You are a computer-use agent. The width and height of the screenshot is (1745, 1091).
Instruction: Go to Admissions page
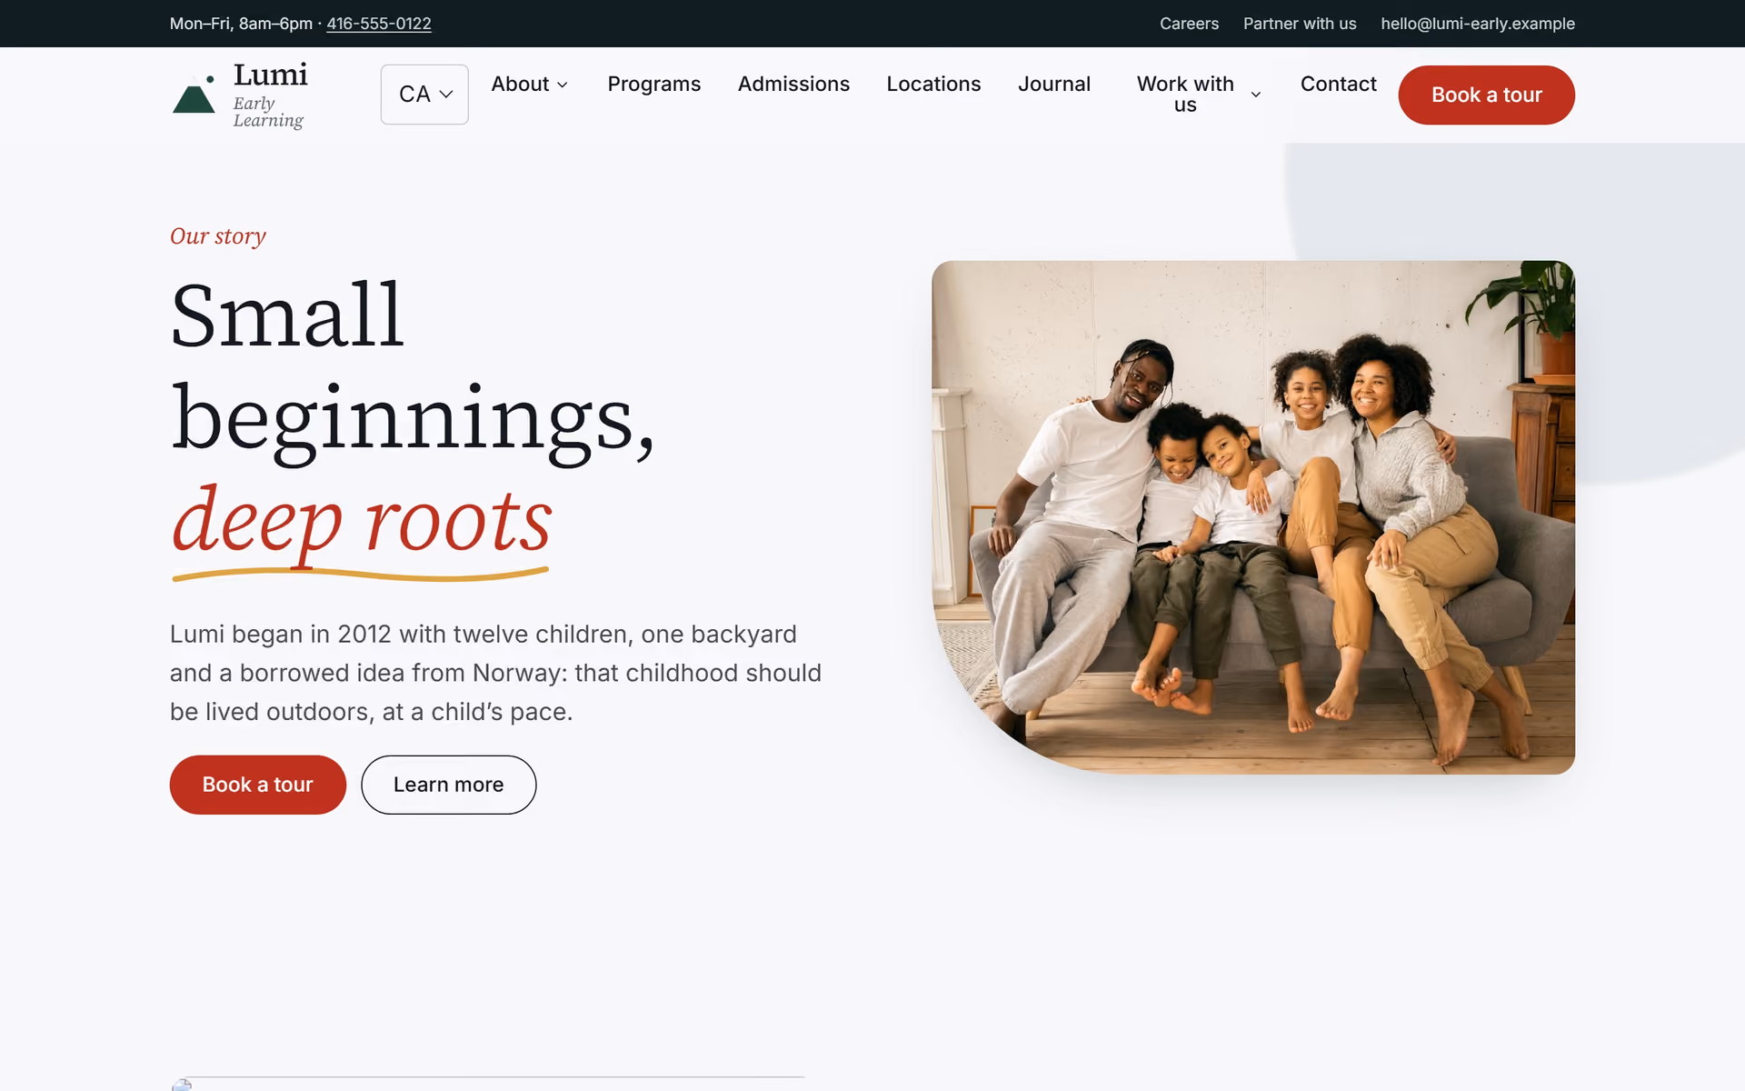click(x=793, y=84)
